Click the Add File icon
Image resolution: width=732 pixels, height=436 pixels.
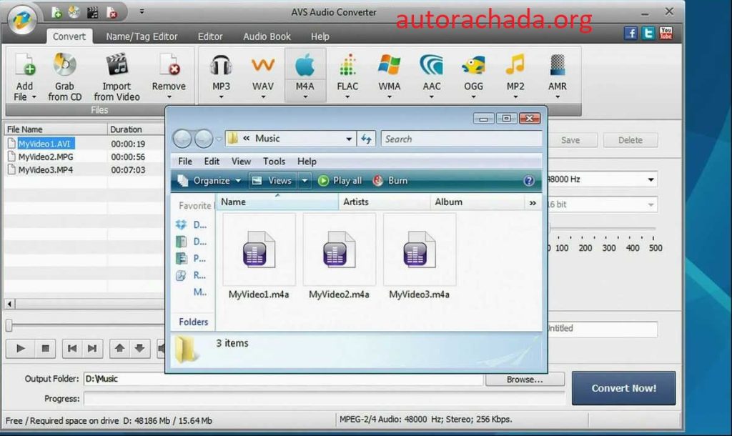pyautogui.click(x=25, y=65)
